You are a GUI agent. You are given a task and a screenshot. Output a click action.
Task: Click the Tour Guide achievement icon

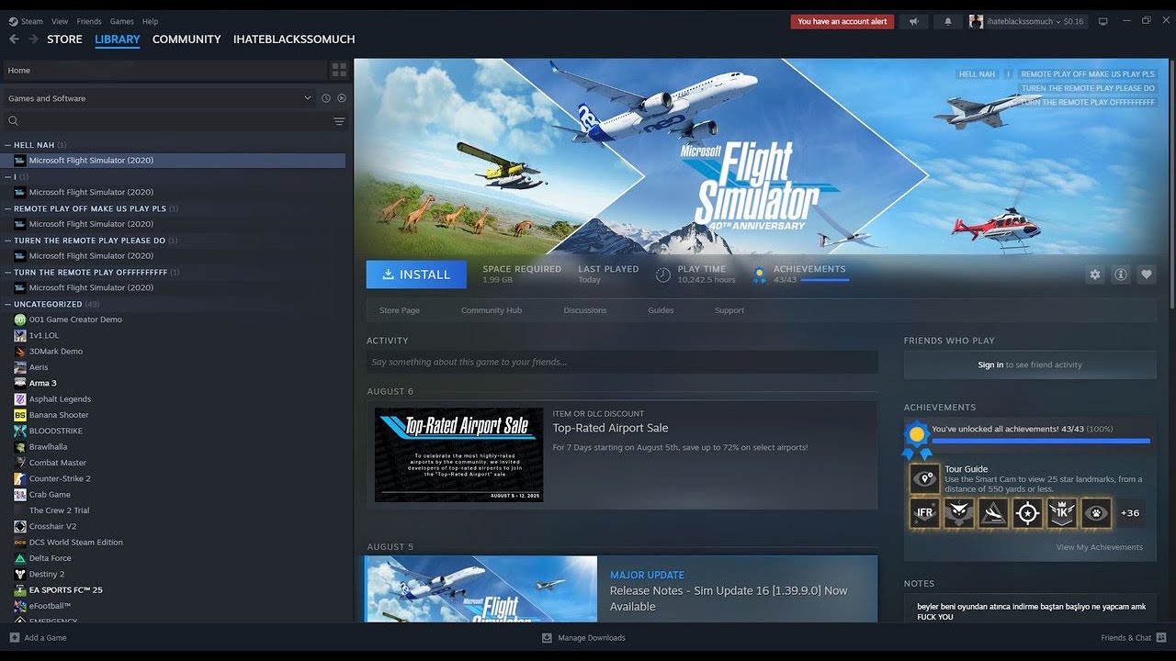[x=925, y=478]
